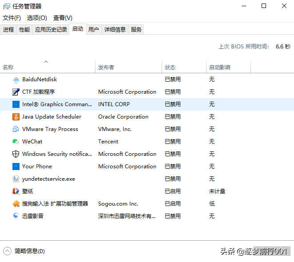Viewport: 294px width, 262px height.
Task: Click the 壁纸 colorful wallpaper icon
Action: pos(16,191)
